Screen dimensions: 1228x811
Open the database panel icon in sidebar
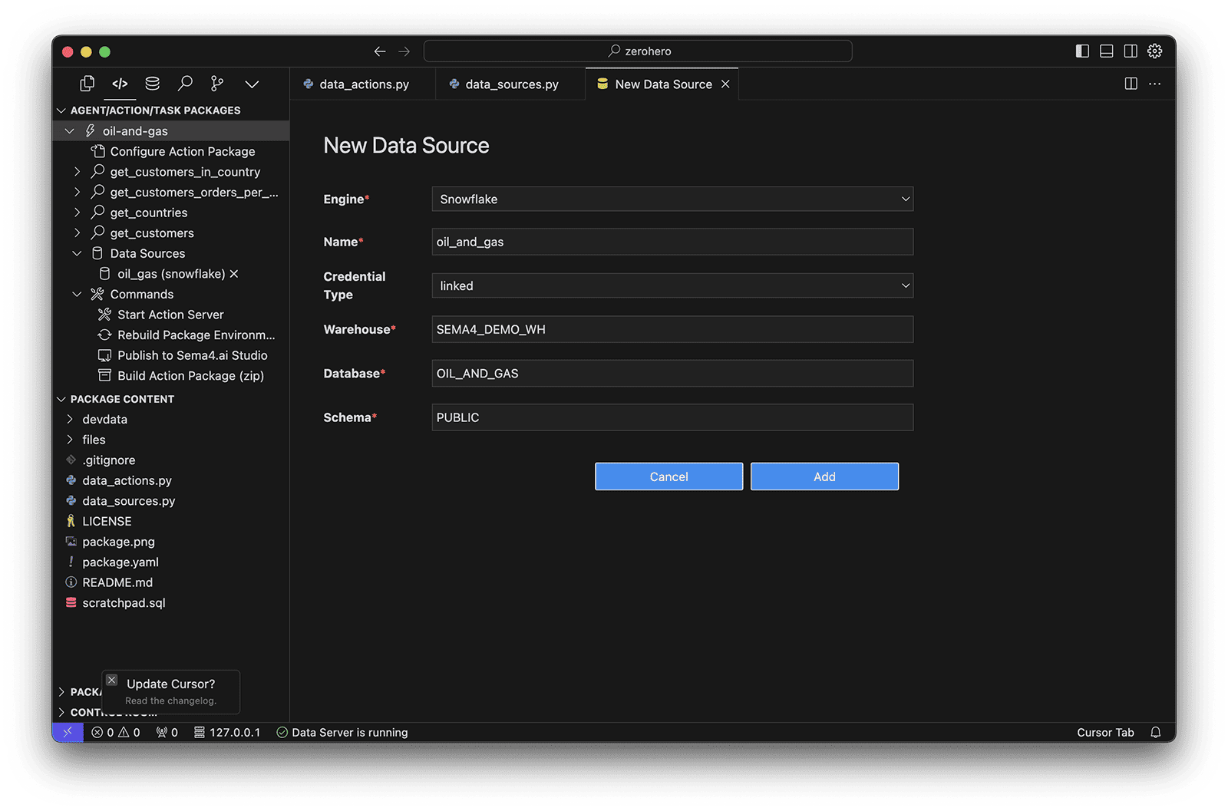click(152, 84)
